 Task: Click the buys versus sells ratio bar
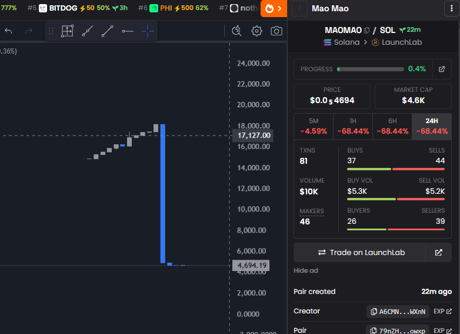(396, 169)
